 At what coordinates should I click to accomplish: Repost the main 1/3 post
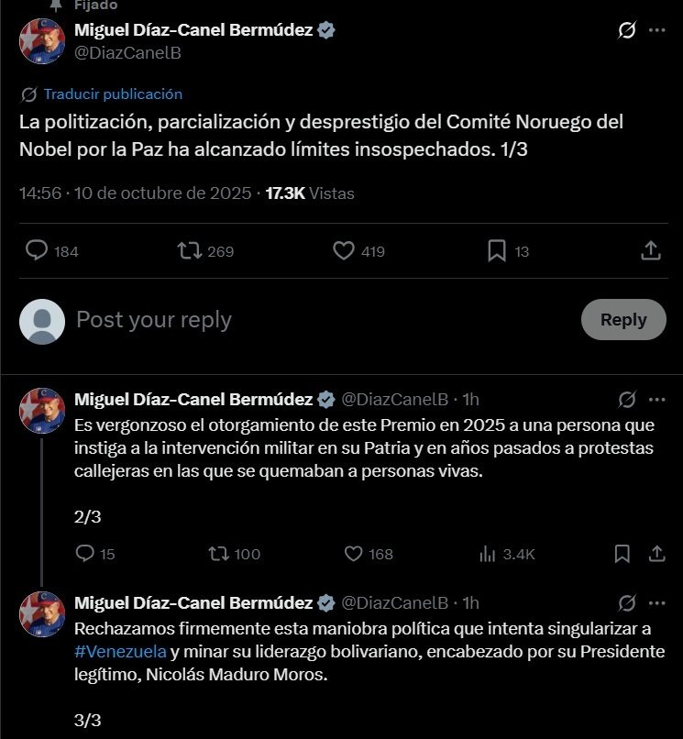pos(190,250)
